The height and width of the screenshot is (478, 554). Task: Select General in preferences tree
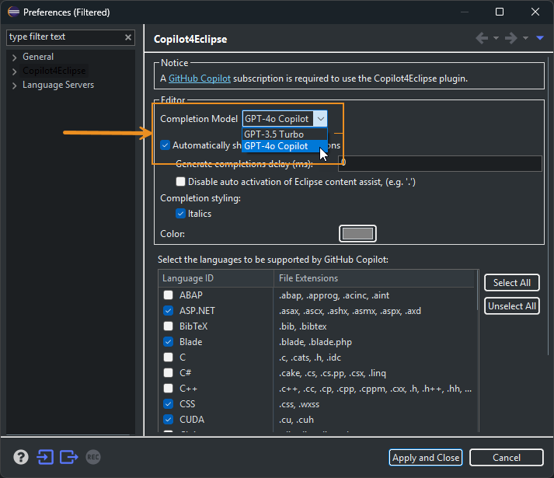coord(38,57)
